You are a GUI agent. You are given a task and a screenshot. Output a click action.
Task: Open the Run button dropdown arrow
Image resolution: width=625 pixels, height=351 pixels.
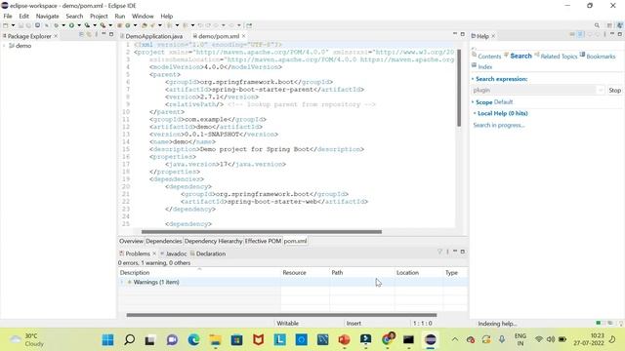click(79, 25)
